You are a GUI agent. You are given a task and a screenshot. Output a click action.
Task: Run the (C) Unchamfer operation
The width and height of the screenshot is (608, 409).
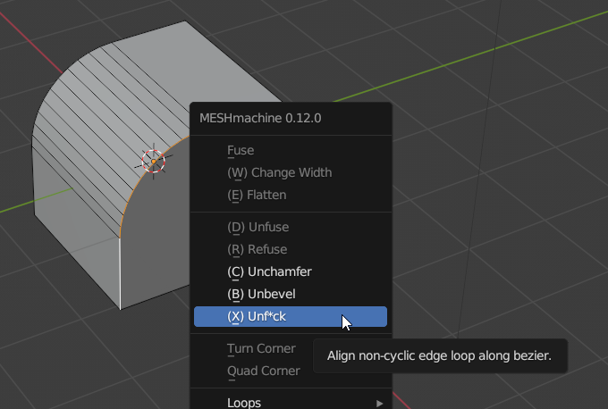[269, 271]
